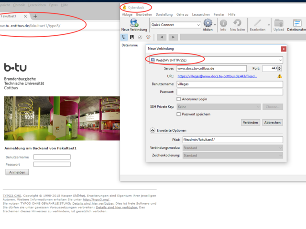This screenshot has width=306, height=229.
Task: Open the browser Chronik menu
Action: [19, 5]
